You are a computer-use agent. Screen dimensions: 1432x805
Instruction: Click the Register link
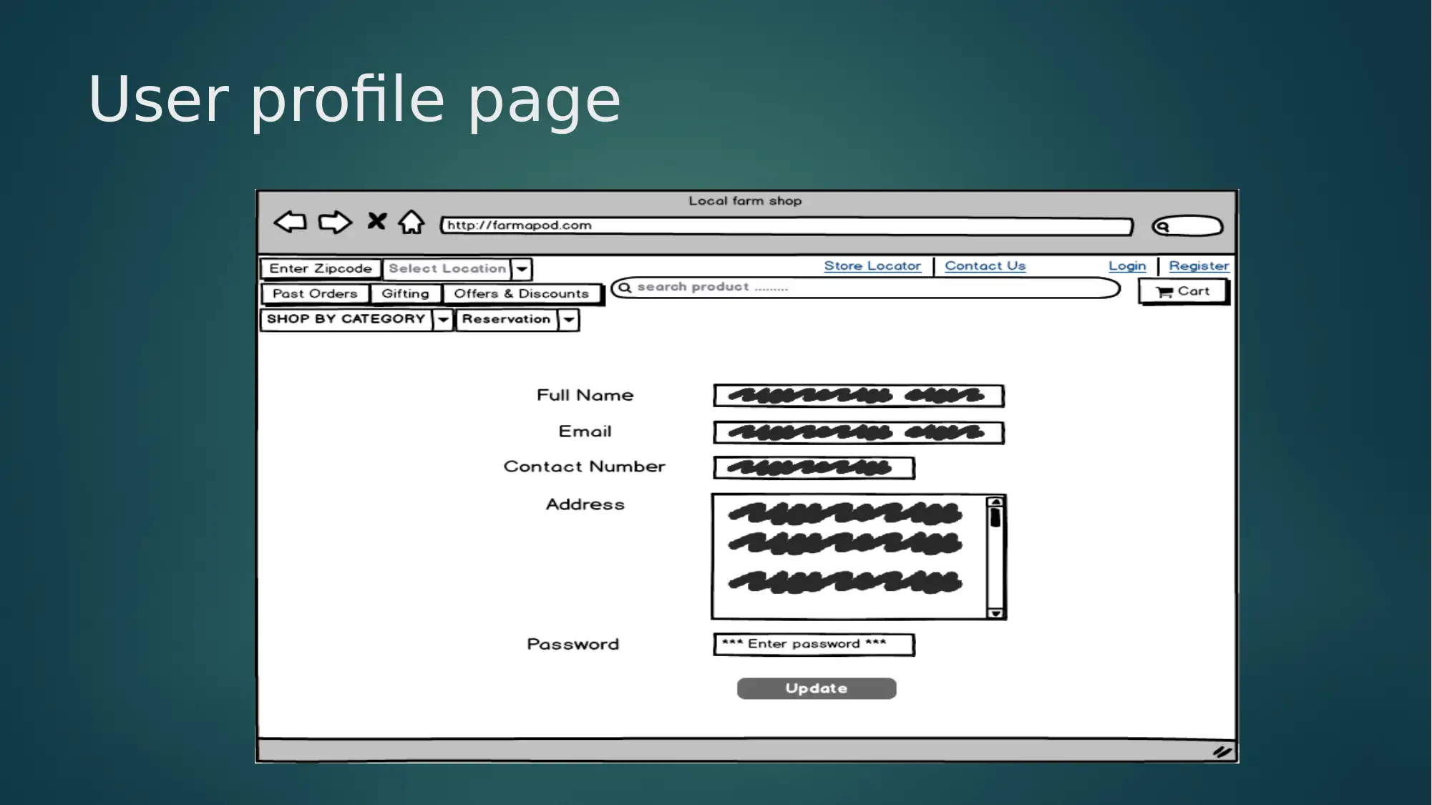click(1198, 265)
